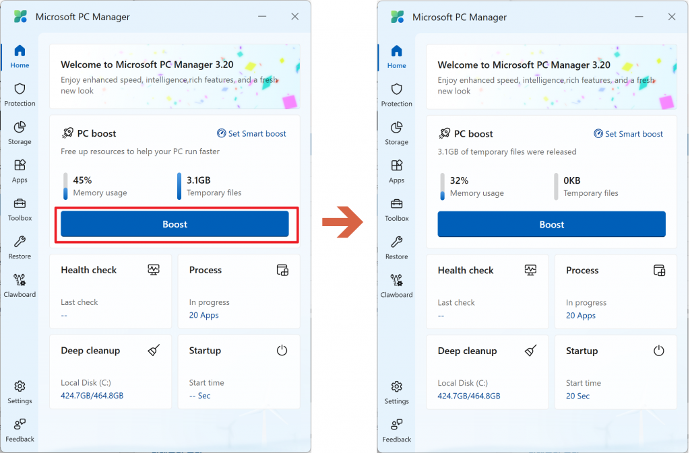690x453 pixels.
Task: Open Apps in the left window sidebar
Action: point(20,172)
